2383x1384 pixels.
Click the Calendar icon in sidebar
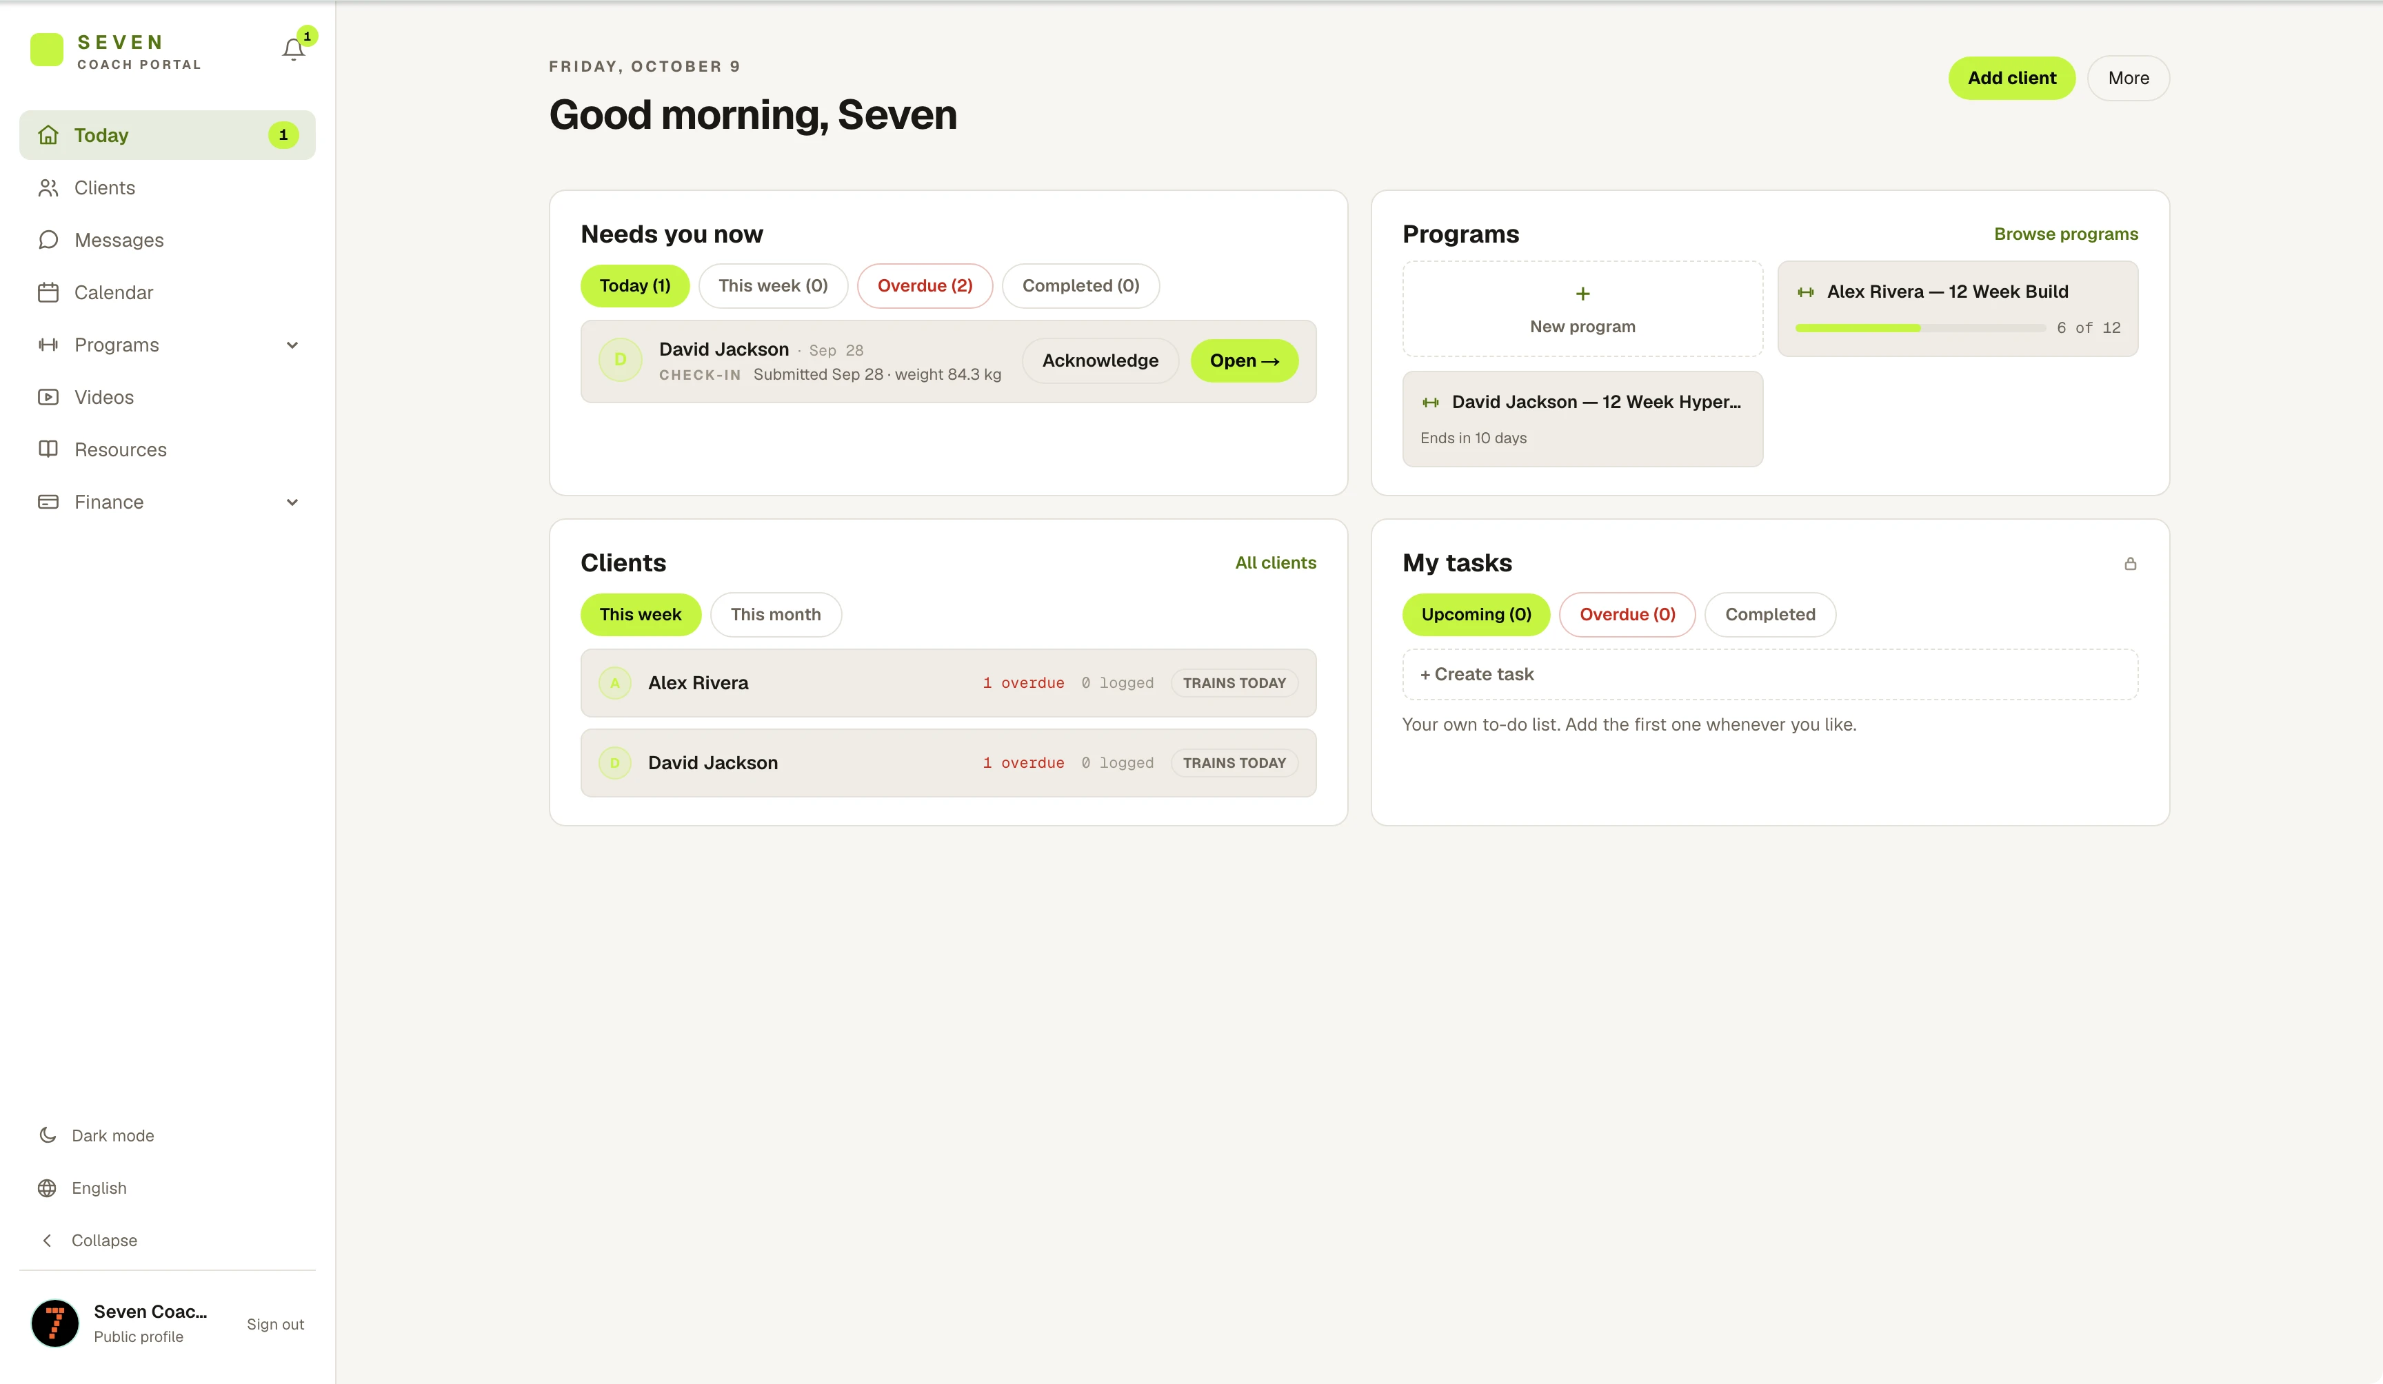pyautogui.click(x=48, y=292)
